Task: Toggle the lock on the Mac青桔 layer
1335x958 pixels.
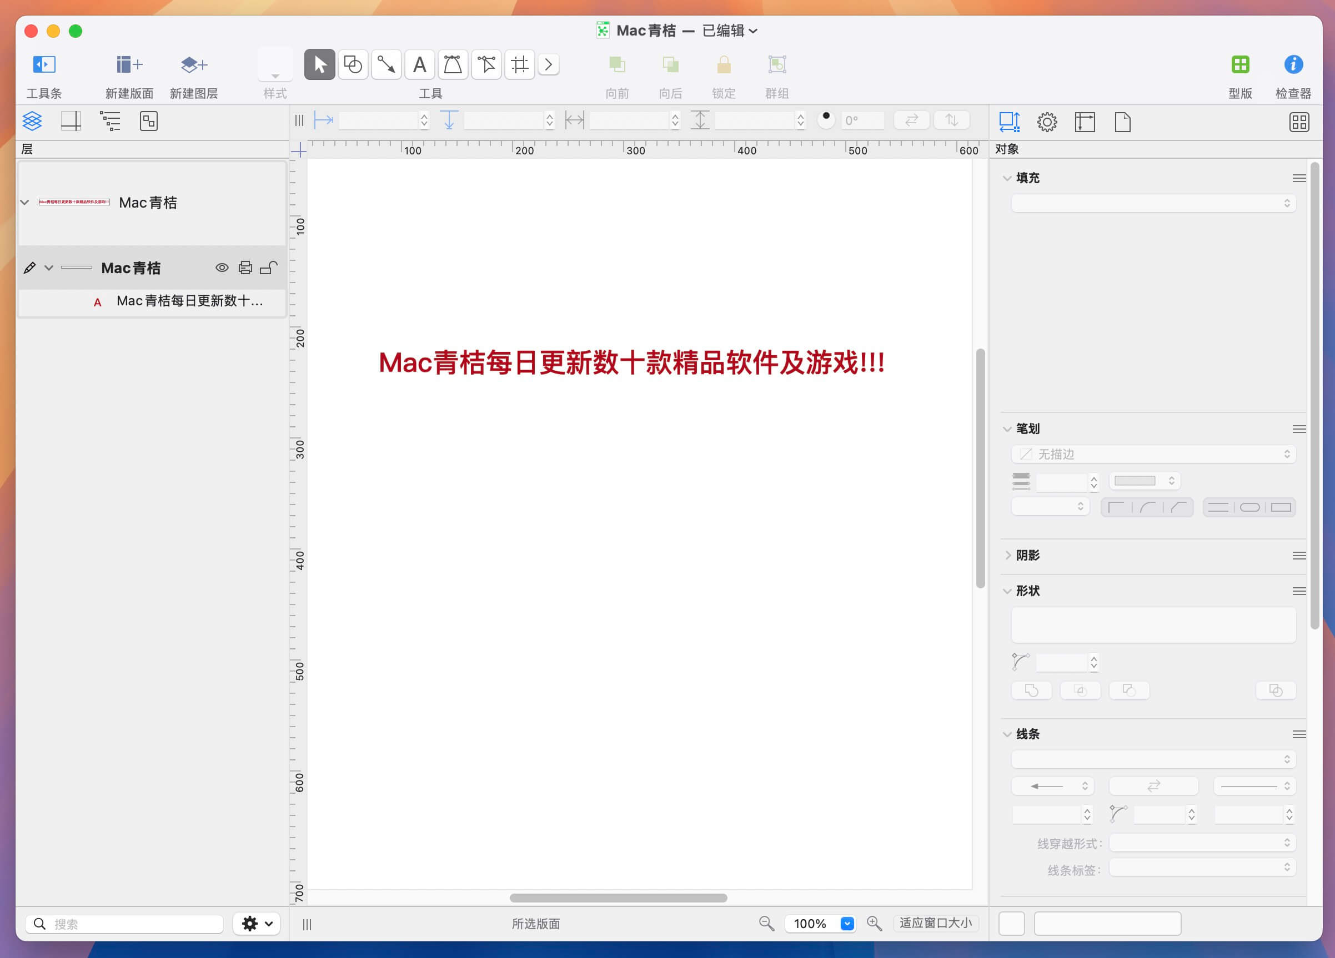Action: pos(269,268)
